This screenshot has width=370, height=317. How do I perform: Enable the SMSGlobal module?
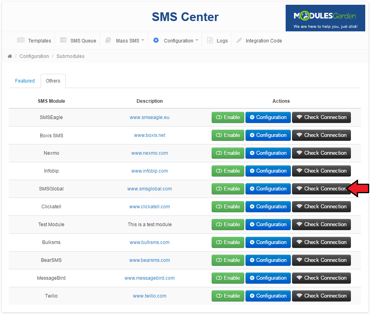point(228,189)
